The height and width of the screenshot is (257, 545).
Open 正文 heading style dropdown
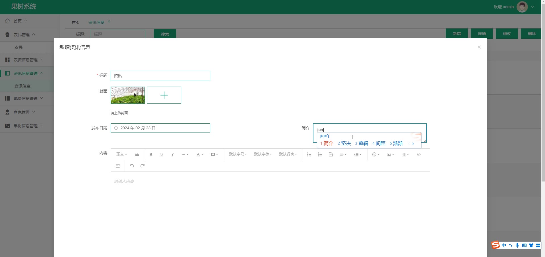tap(121, 154)
